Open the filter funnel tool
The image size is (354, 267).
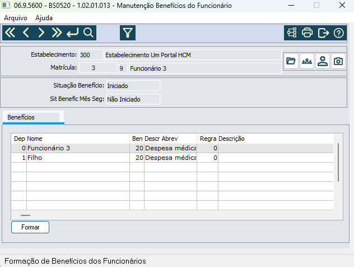[128, 33]
